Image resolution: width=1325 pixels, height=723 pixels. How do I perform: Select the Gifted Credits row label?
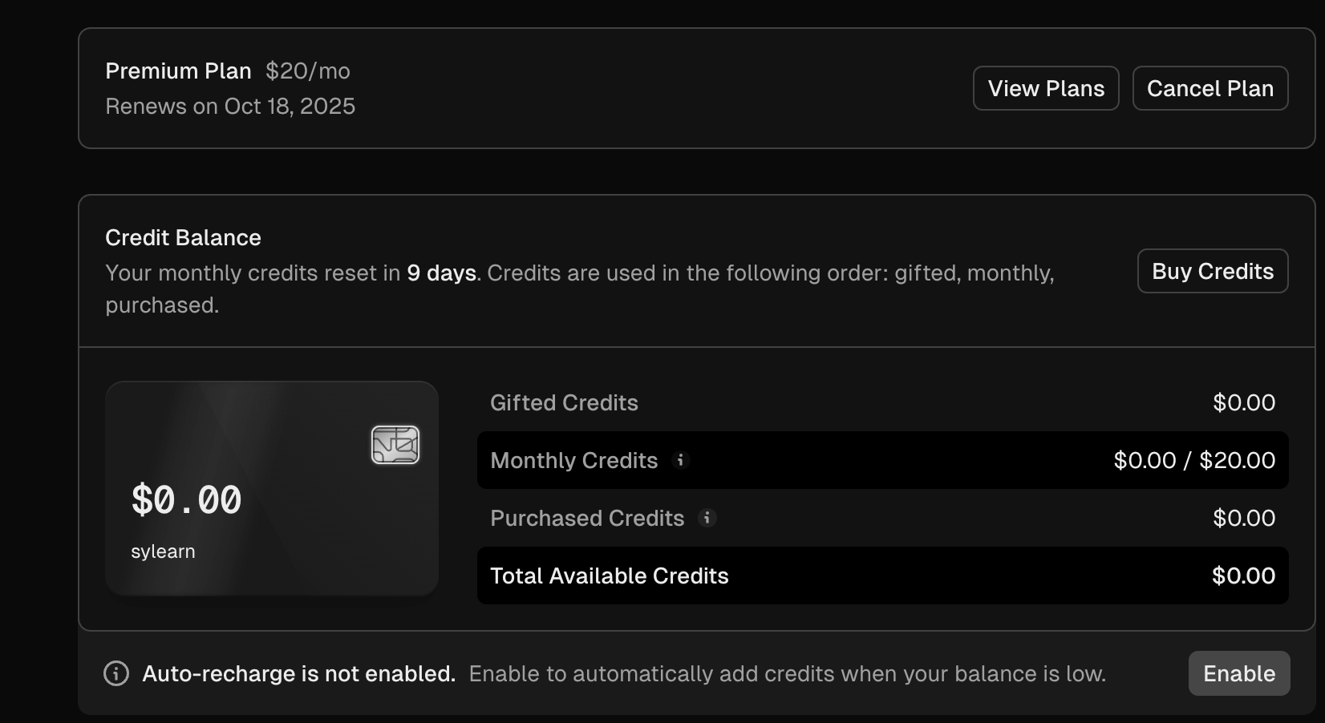[x=564, y=402]
